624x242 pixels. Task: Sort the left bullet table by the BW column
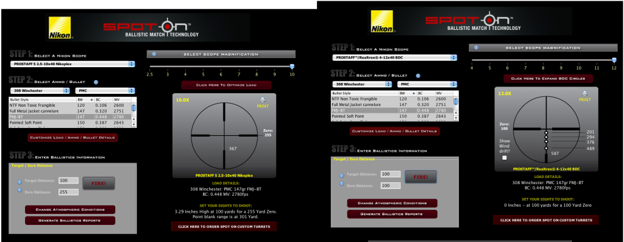point(85,99)
